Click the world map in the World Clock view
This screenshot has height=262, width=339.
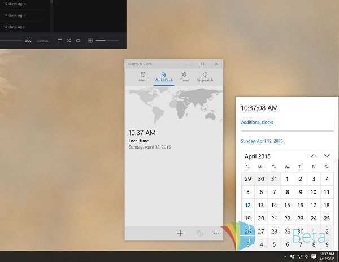[x=174, y=106]
